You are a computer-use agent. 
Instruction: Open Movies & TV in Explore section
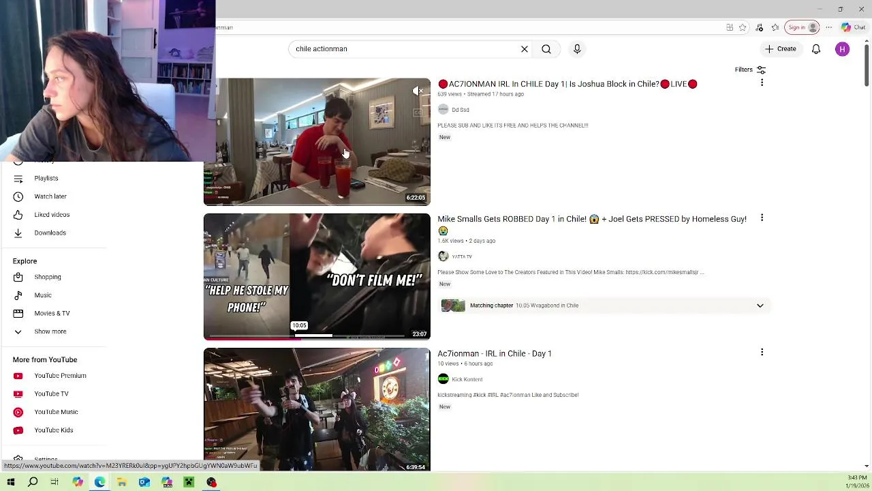52,314
